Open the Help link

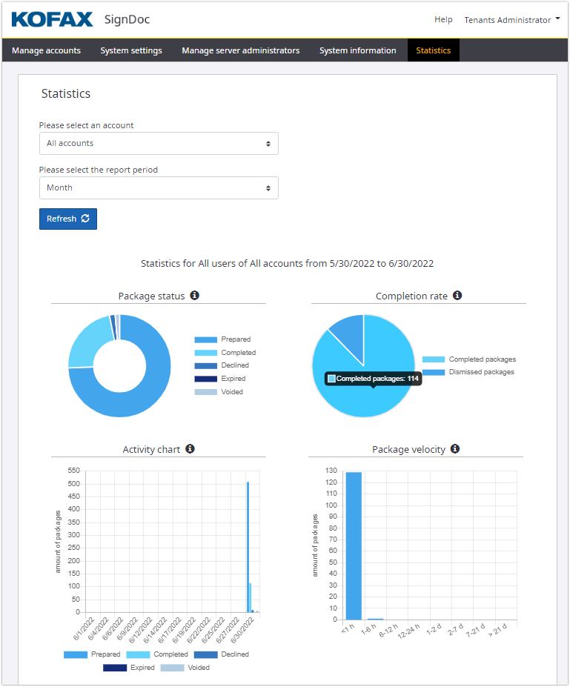[x=443, y=20]
